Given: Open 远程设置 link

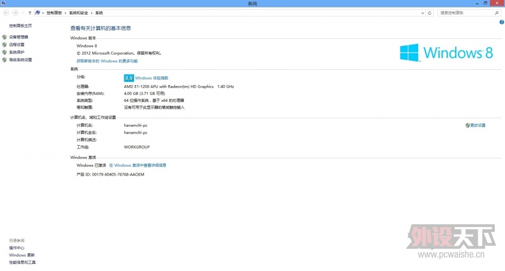Looking at the screenshot, I should tap(16, 45).
